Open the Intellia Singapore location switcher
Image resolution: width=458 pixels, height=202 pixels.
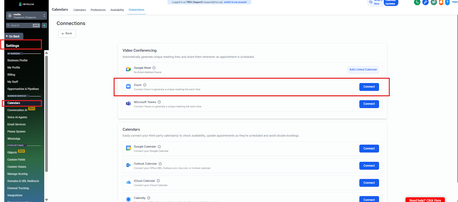pos(26,15)
